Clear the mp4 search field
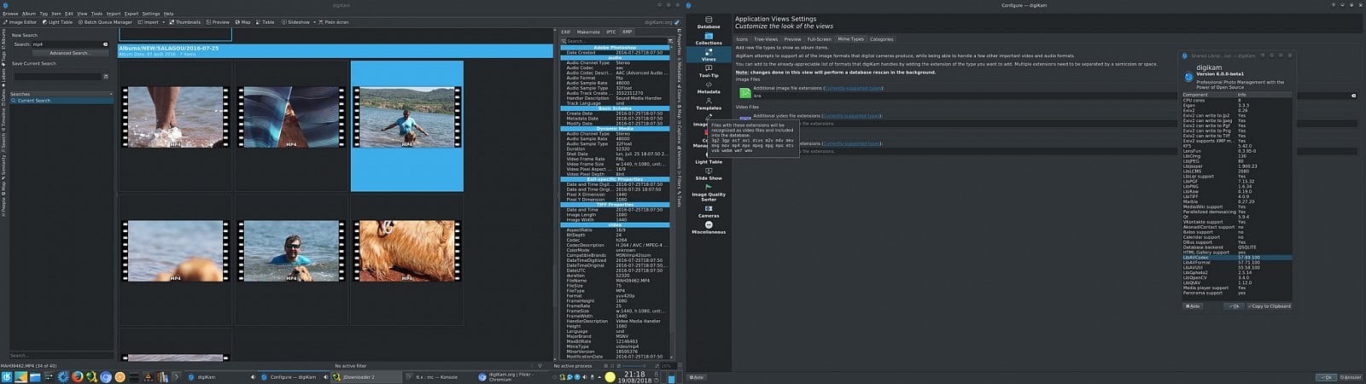Image resolution: width=1366 pixels, height=384 pixels. [106, 44]
